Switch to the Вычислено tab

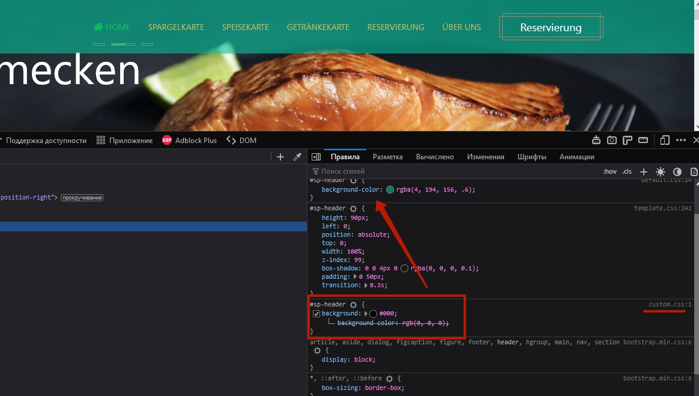(x=435, y=157)
